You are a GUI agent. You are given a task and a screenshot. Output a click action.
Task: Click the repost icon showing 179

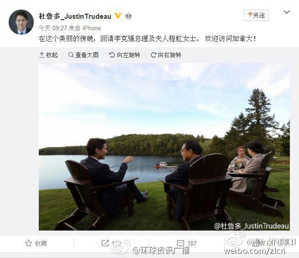coord(105,243)
